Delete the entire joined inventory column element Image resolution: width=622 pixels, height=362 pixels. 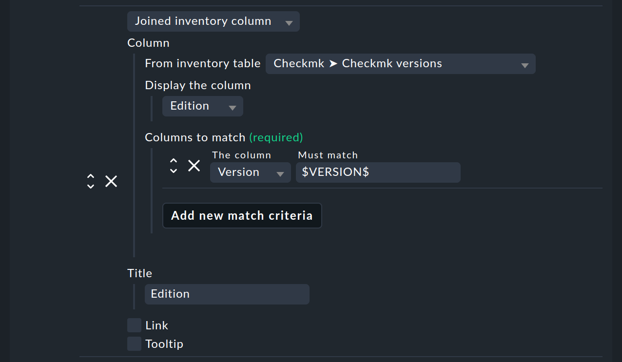click(x=111, y=181)
